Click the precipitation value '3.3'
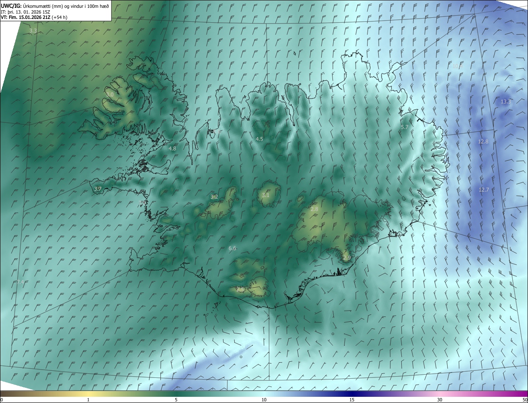528x403 pixels. [x=33, y=31]
